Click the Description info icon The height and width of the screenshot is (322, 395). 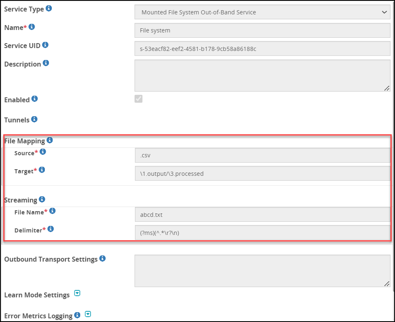46,63
